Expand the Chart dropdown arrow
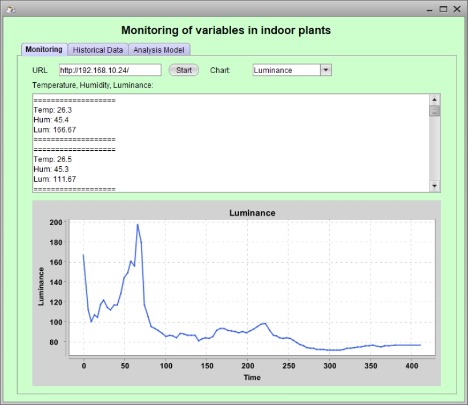This screenshot has height=405, width=468. [x=325, y=70]
